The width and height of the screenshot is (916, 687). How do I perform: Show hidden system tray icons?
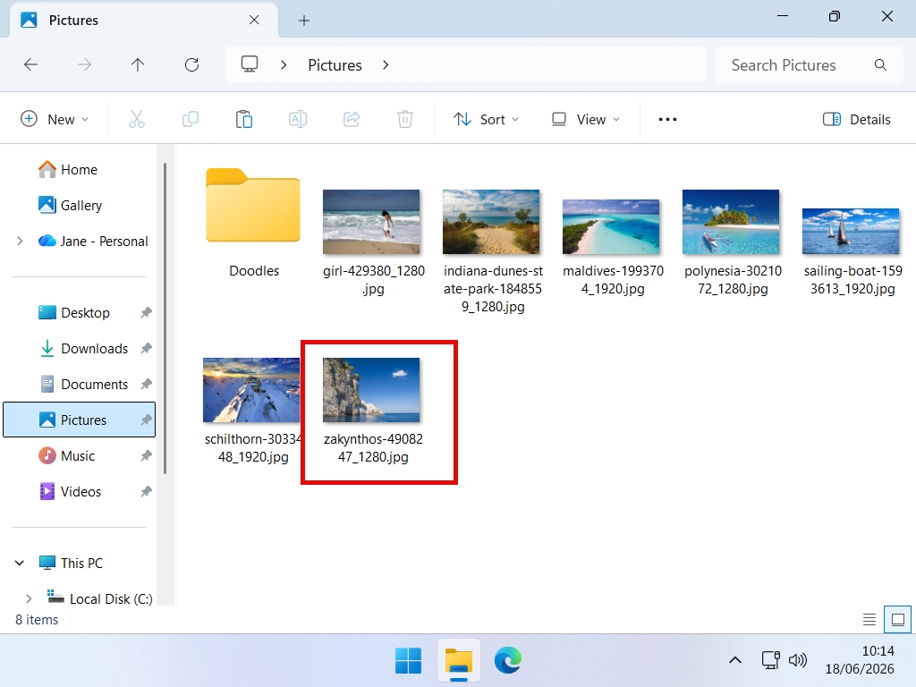coord(735,661)
